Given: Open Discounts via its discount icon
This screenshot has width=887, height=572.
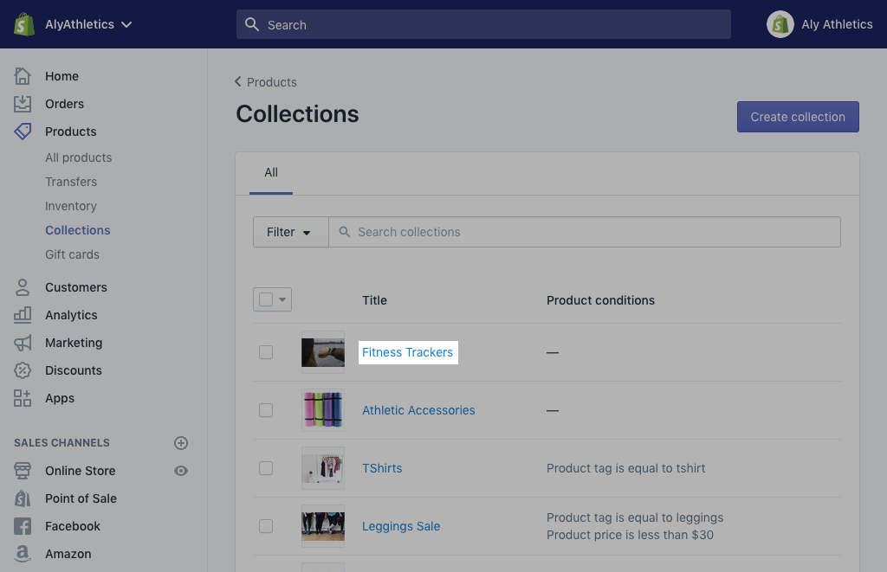Looking at the screenshot, I should (24, 370).
